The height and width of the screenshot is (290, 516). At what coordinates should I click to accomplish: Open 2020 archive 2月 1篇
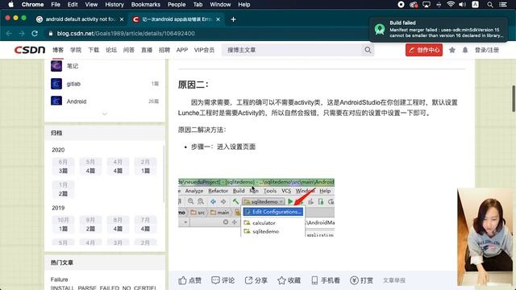pos(145,166)
